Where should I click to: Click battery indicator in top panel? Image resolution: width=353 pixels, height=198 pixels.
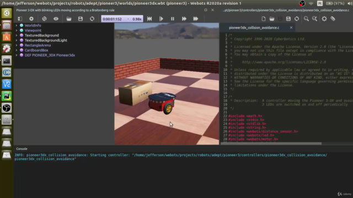tap(335, 3)
